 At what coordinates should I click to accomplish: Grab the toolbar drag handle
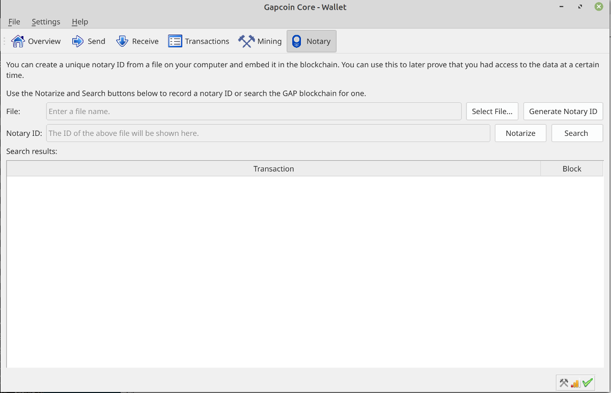pyautogui.click(x=5, y=41)
